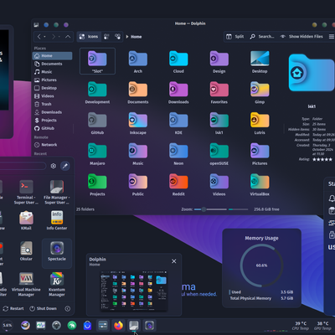
Task: Open the forward button history dropdown arrow
Action: (59, 37)
